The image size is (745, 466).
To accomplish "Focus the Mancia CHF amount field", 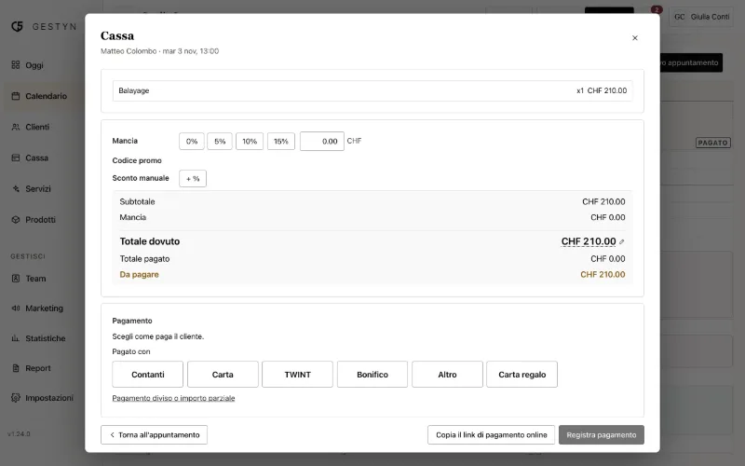I will pyautogui.click(x=321, y=142).
